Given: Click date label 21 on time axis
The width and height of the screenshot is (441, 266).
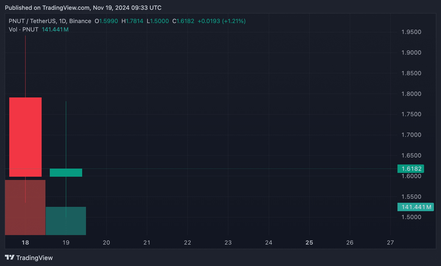Looking at the screenshot, I should click(x=147, y=243).
